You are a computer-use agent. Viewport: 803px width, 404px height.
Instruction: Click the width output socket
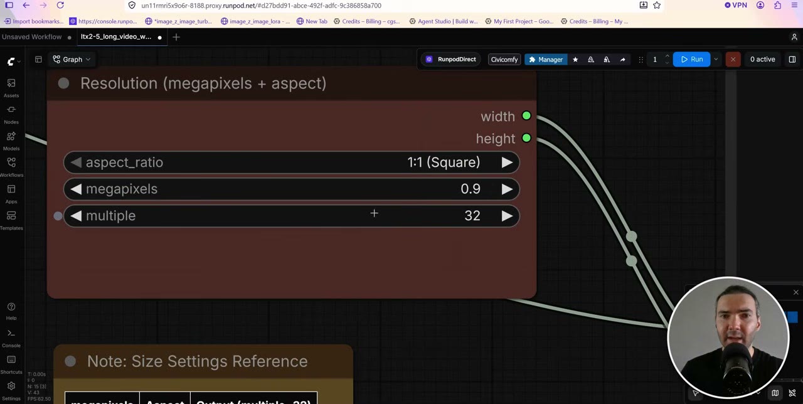pyautogui.click(x=526, y=116)
